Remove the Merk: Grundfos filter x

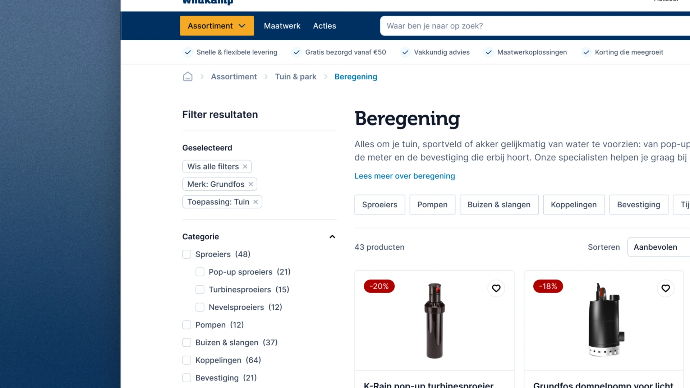click(x=251, y=184)
